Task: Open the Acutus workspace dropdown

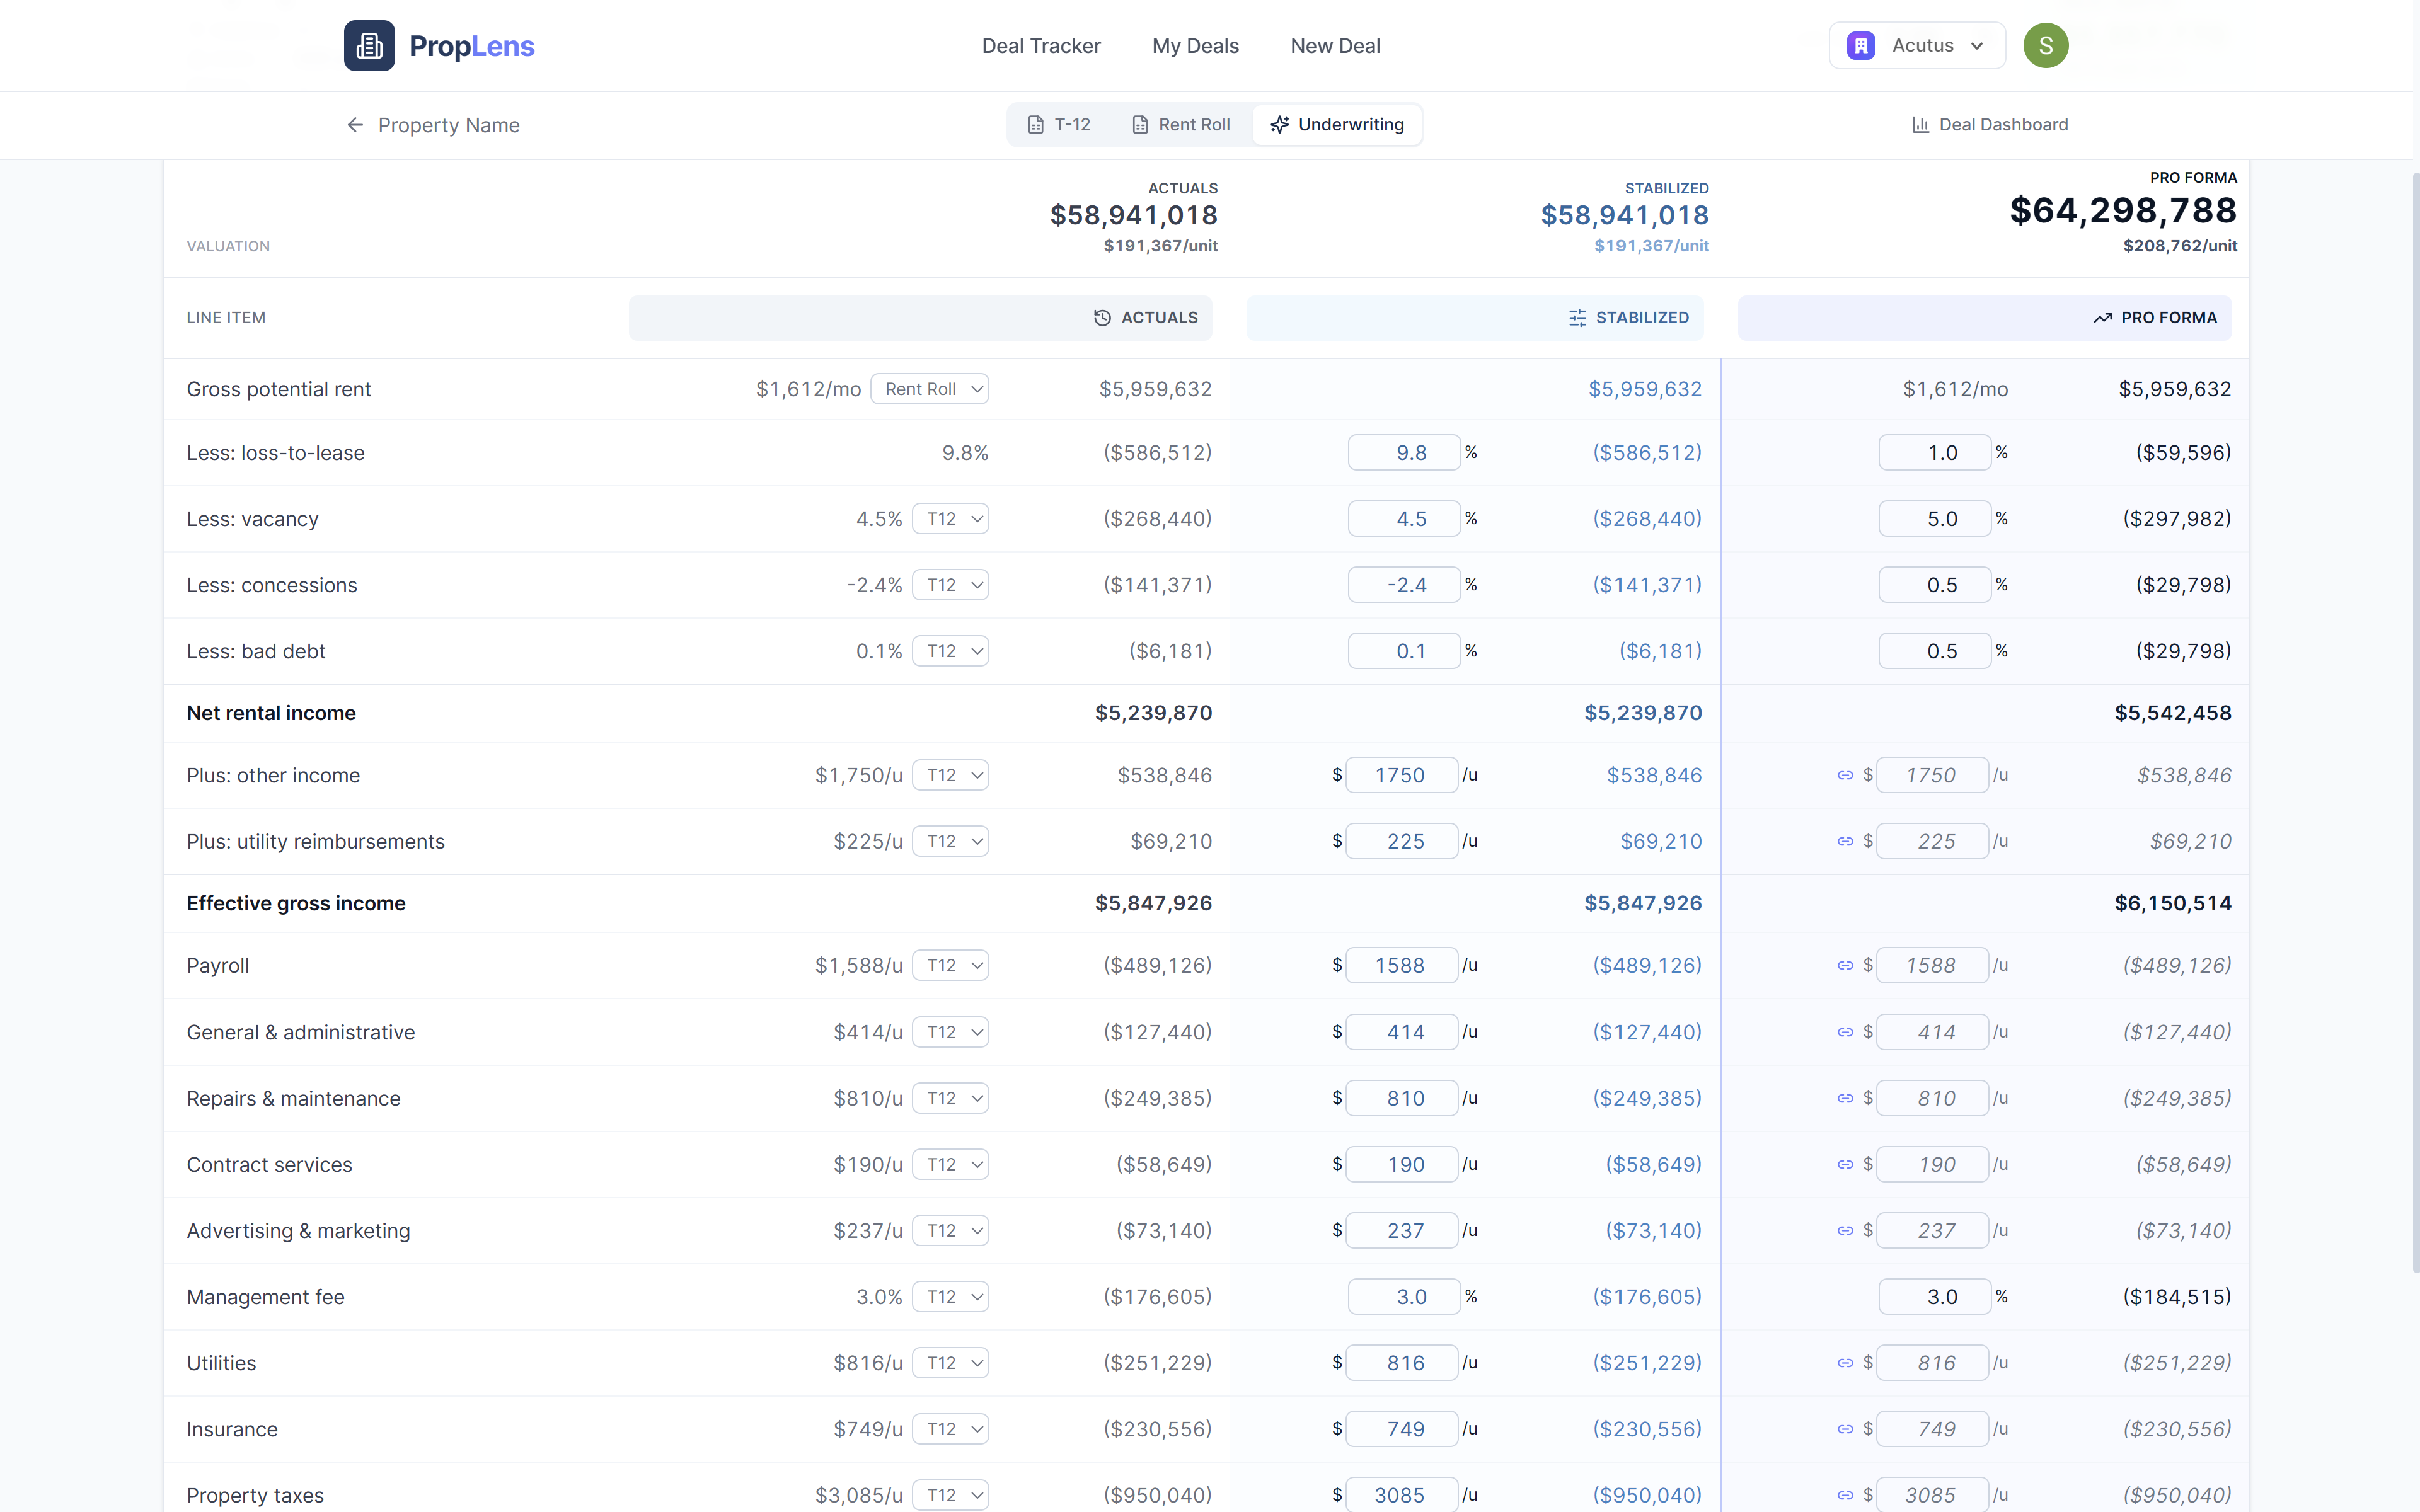Action: click(x=1917, y=46)
